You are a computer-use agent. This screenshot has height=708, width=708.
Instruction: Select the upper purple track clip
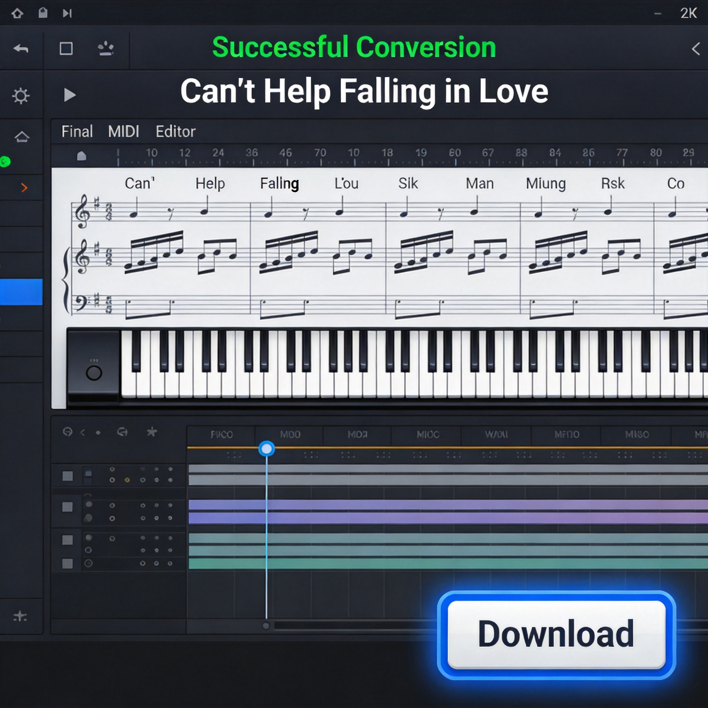click(448, 505)
